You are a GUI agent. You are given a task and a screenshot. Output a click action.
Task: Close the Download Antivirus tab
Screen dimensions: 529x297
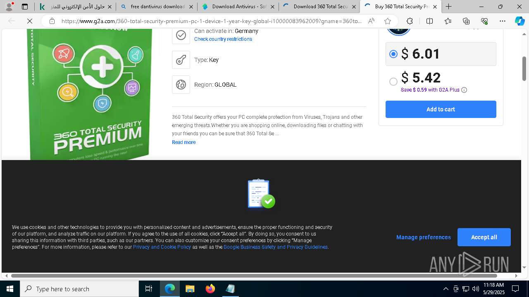coord(272,7)
